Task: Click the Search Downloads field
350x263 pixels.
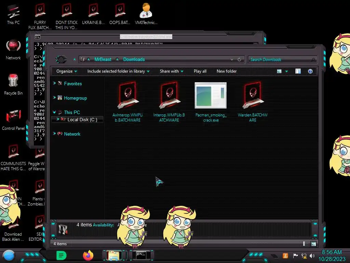Action: tap(283, 60)
